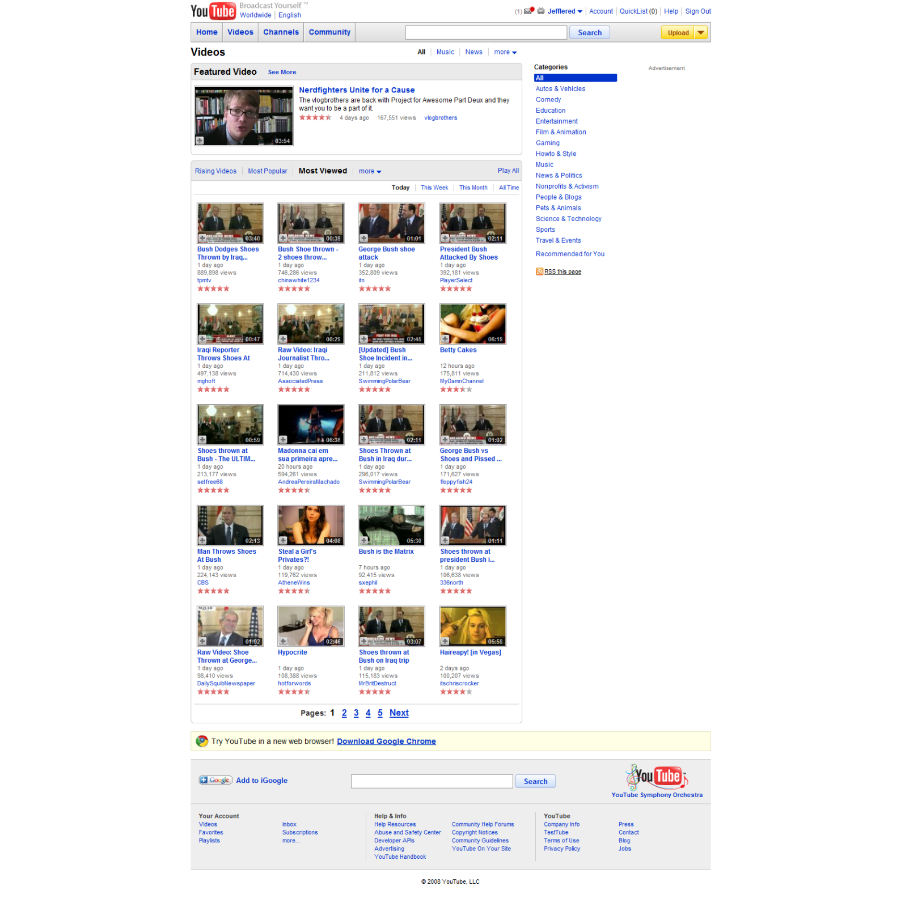901x907 pixels.
Task: Open vlogbrothers channel link
Action: click(441, 118)
